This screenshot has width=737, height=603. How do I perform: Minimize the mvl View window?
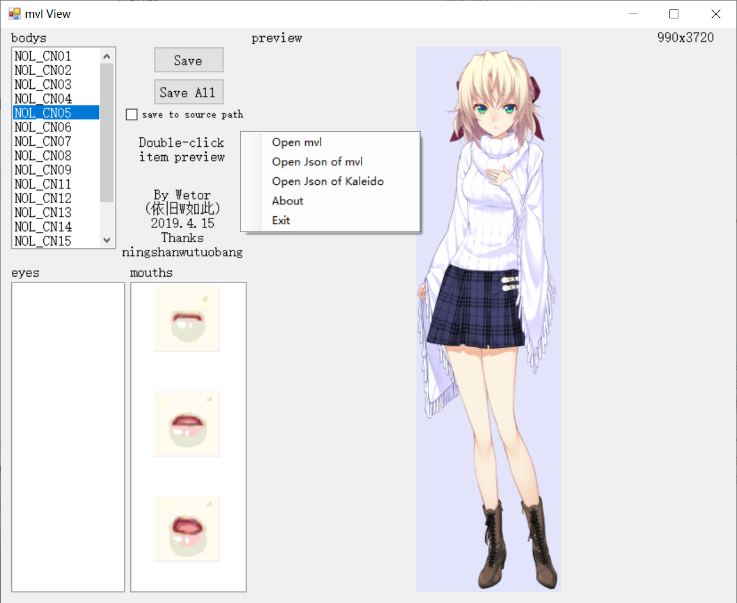pyautogui.click(x=633, y=14)
